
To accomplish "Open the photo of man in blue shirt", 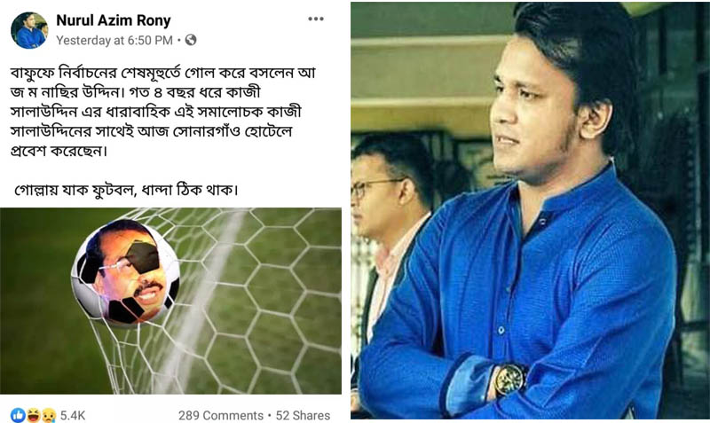I will tap(530, 210).
